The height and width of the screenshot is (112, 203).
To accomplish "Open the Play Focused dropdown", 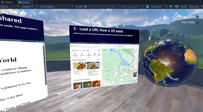I will 132,7.
